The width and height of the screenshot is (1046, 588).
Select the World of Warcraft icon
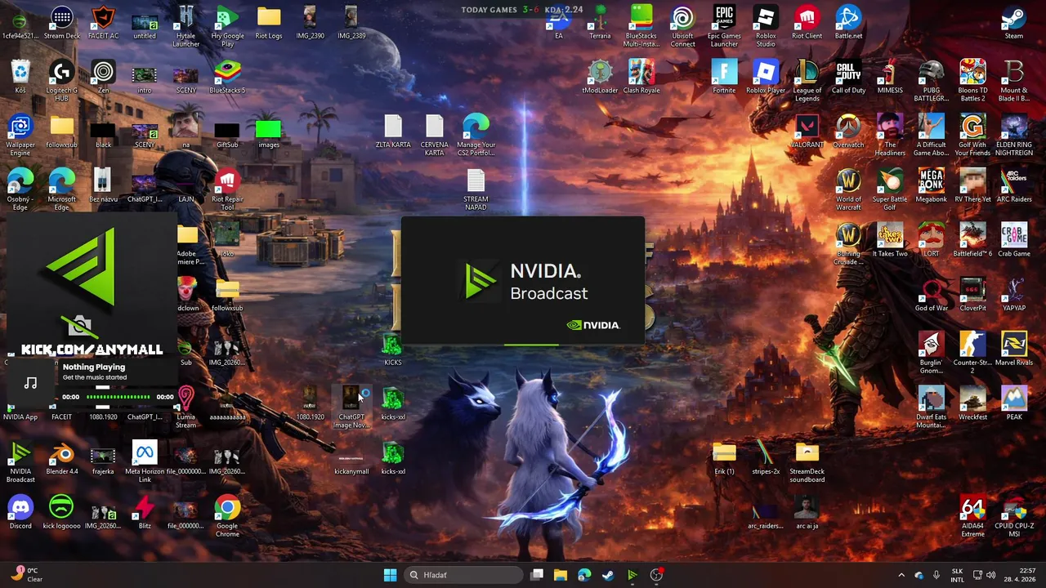tap(848, 190)
